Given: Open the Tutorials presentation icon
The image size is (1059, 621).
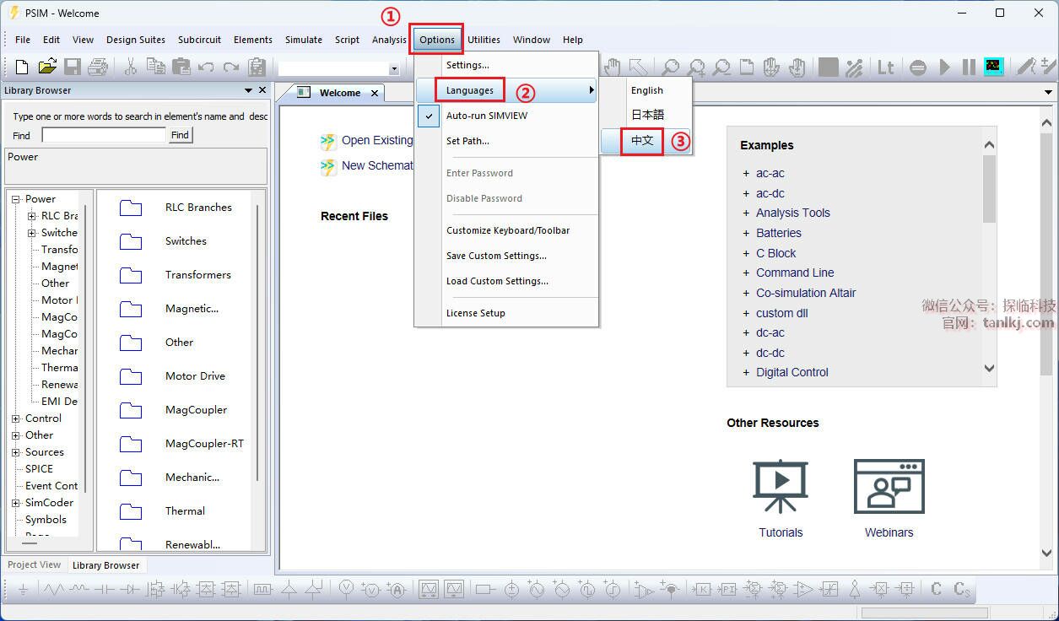Looking at the screenshot, I should (x=781, y=487).
